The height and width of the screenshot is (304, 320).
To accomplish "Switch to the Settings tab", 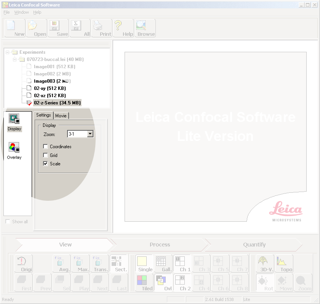I will tap(43, 115).
